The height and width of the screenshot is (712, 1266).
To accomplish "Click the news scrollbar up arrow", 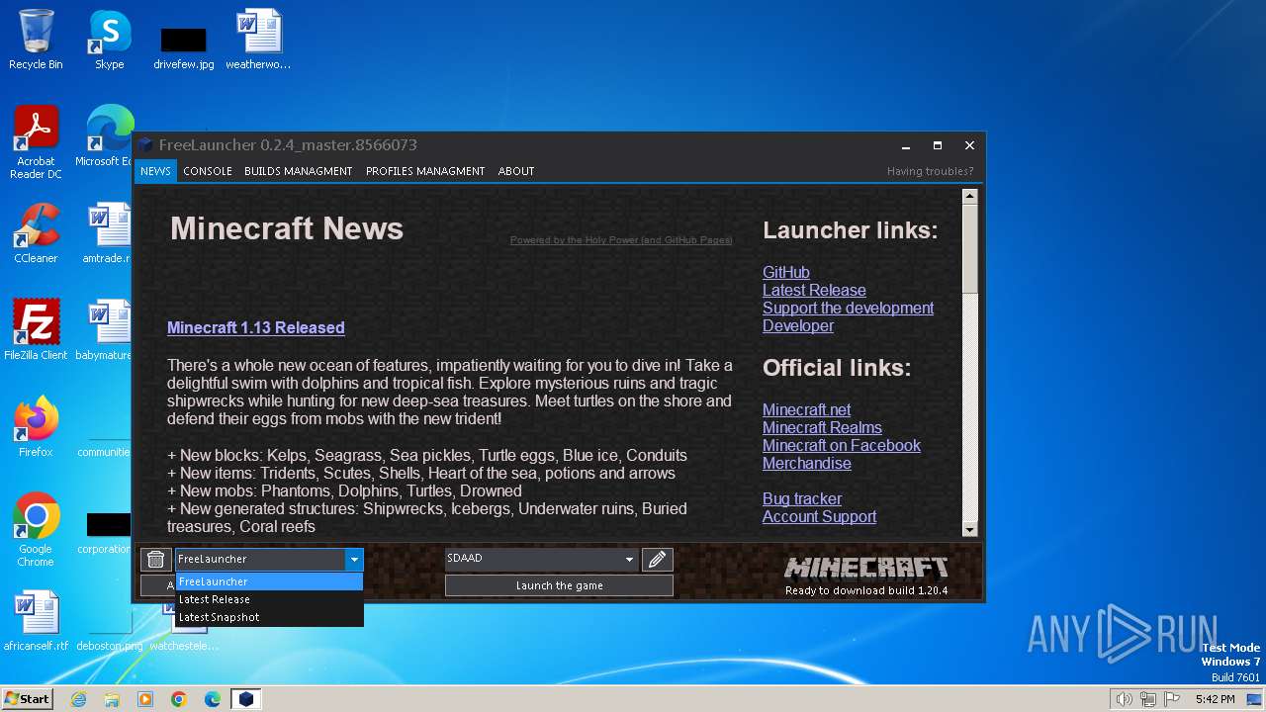I will click(969, 196).
